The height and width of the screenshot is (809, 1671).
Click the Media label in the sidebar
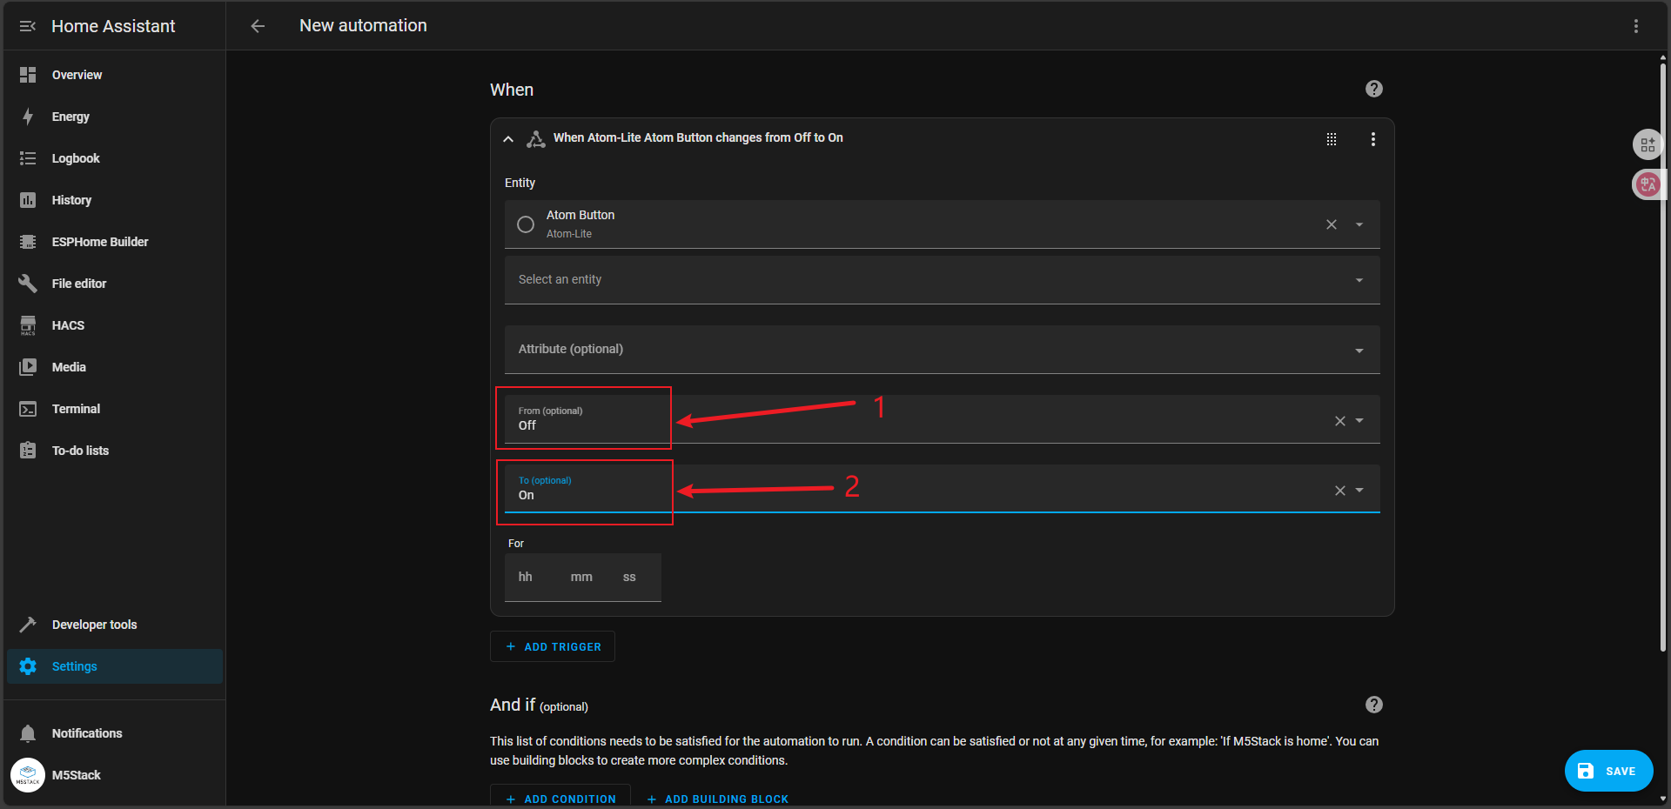point(69,367)
